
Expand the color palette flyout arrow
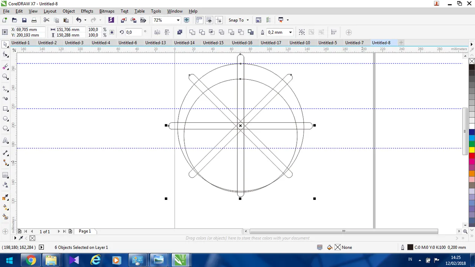tap(472, 44)
